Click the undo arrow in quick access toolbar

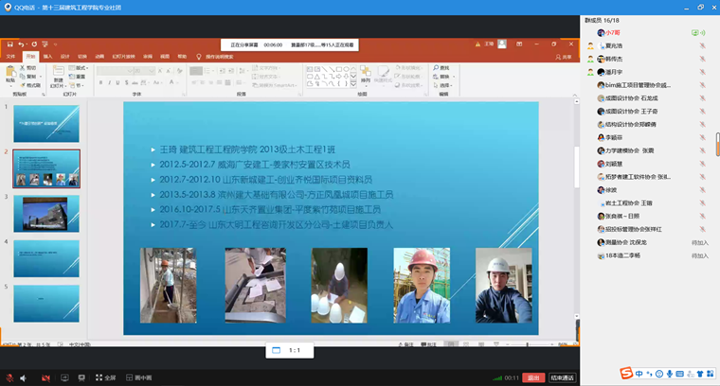21,44
